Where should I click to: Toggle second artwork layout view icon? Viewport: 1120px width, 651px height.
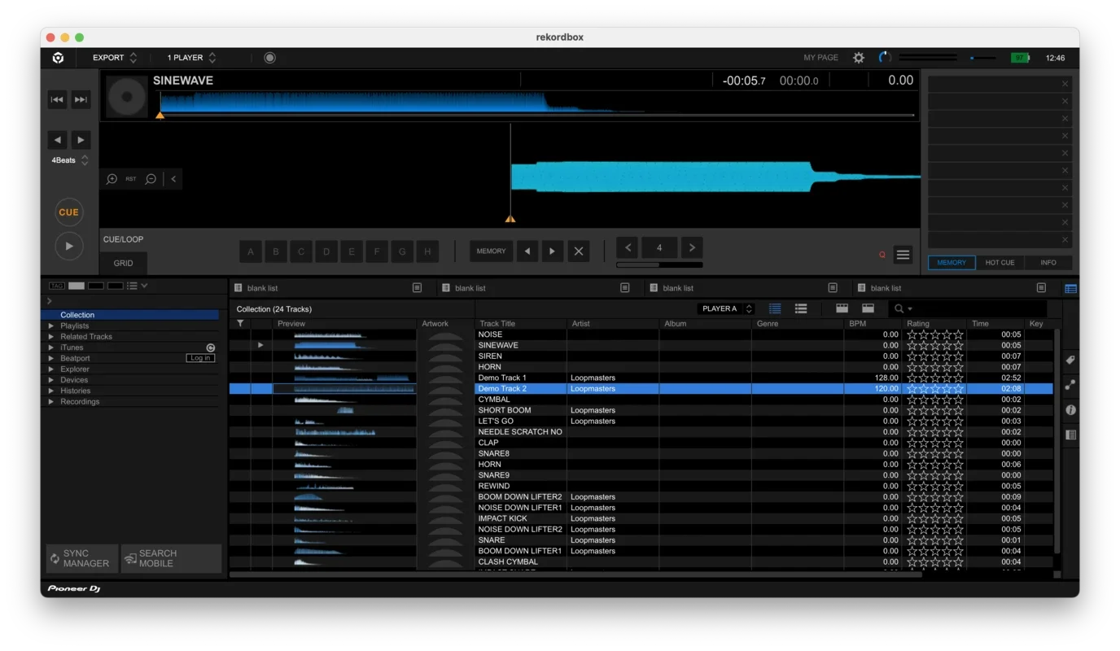point(868,308)
